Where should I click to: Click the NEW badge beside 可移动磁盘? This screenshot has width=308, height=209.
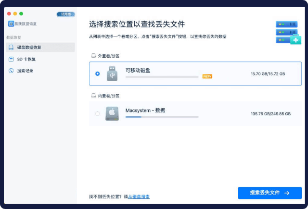207,76
